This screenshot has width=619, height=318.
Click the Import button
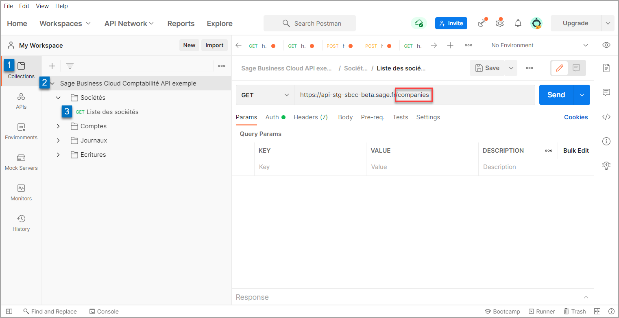(214, 45)
